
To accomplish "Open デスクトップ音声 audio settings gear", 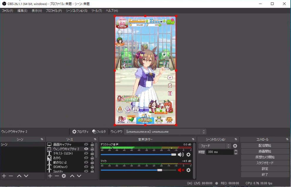I will pyautogui.click(x=188, y=154).
